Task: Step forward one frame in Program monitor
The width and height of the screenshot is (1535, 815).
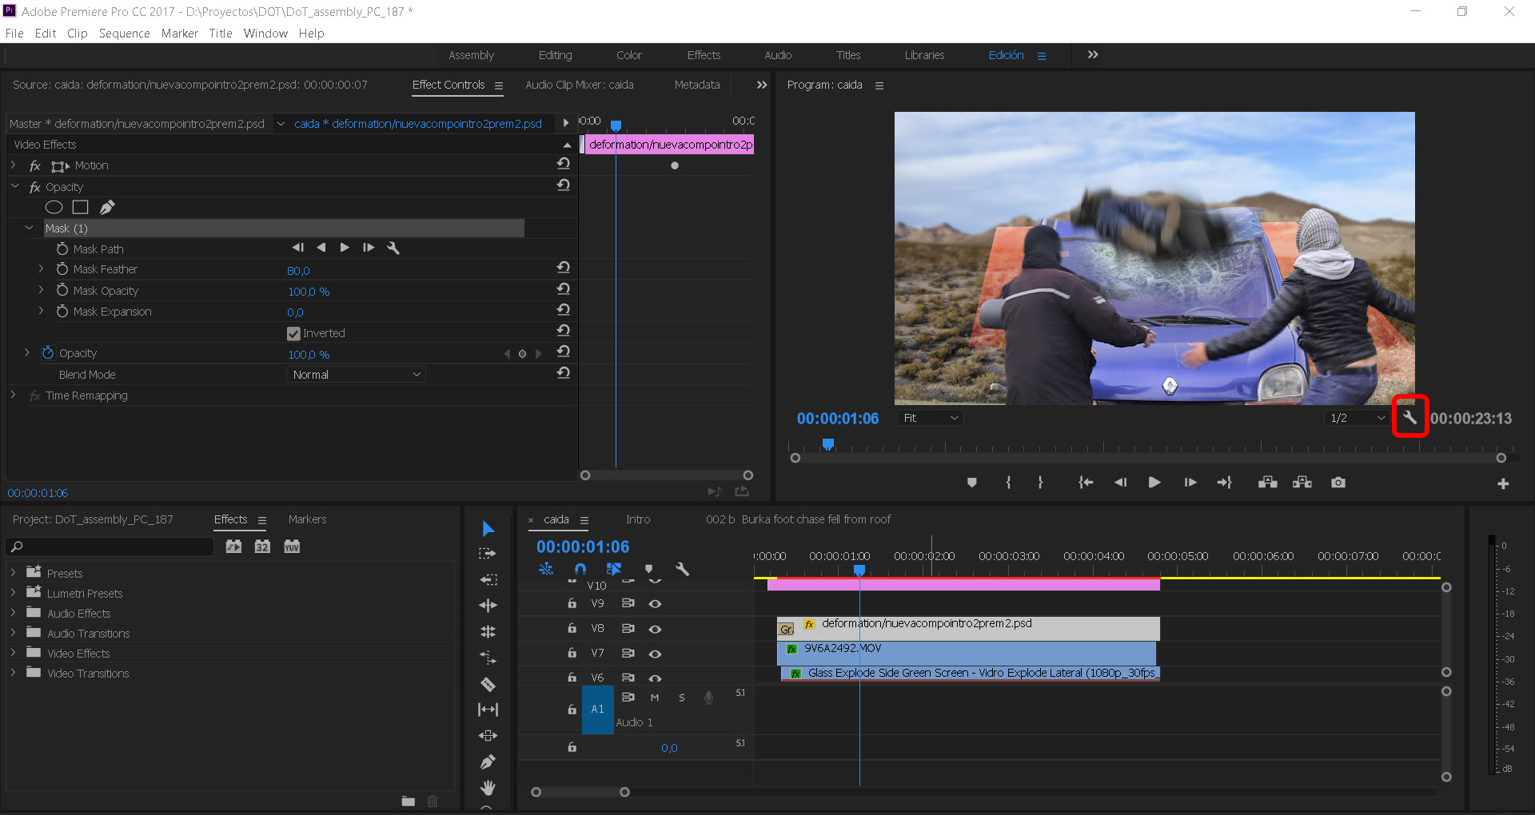Action: click(x=1190, y=483)
